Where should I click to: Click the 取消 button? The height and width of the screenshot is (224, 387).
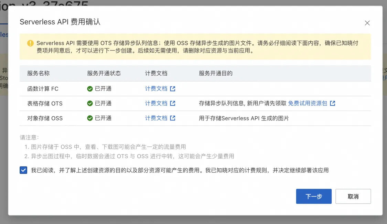point(353,196)
